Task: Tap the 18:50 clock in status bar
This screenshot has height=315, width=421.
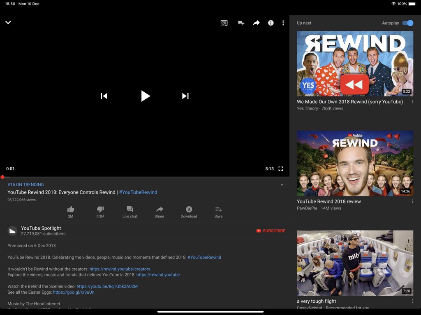Action: tap(10, 4)
